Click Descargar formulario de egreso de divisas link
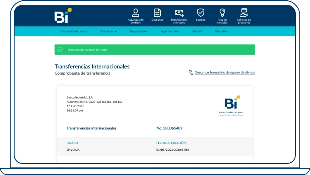The image size is (310, 175). (225, 72)
